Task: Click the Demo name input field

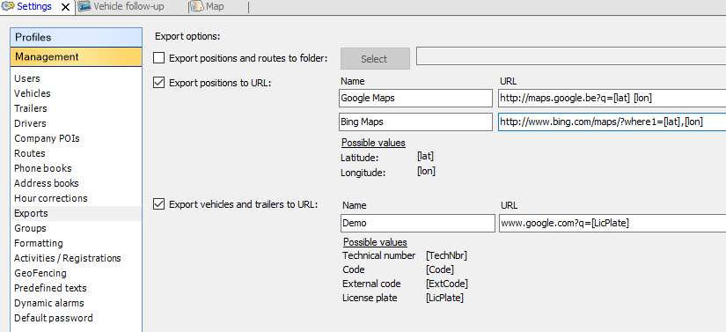Action: click(x=418, y=223)
